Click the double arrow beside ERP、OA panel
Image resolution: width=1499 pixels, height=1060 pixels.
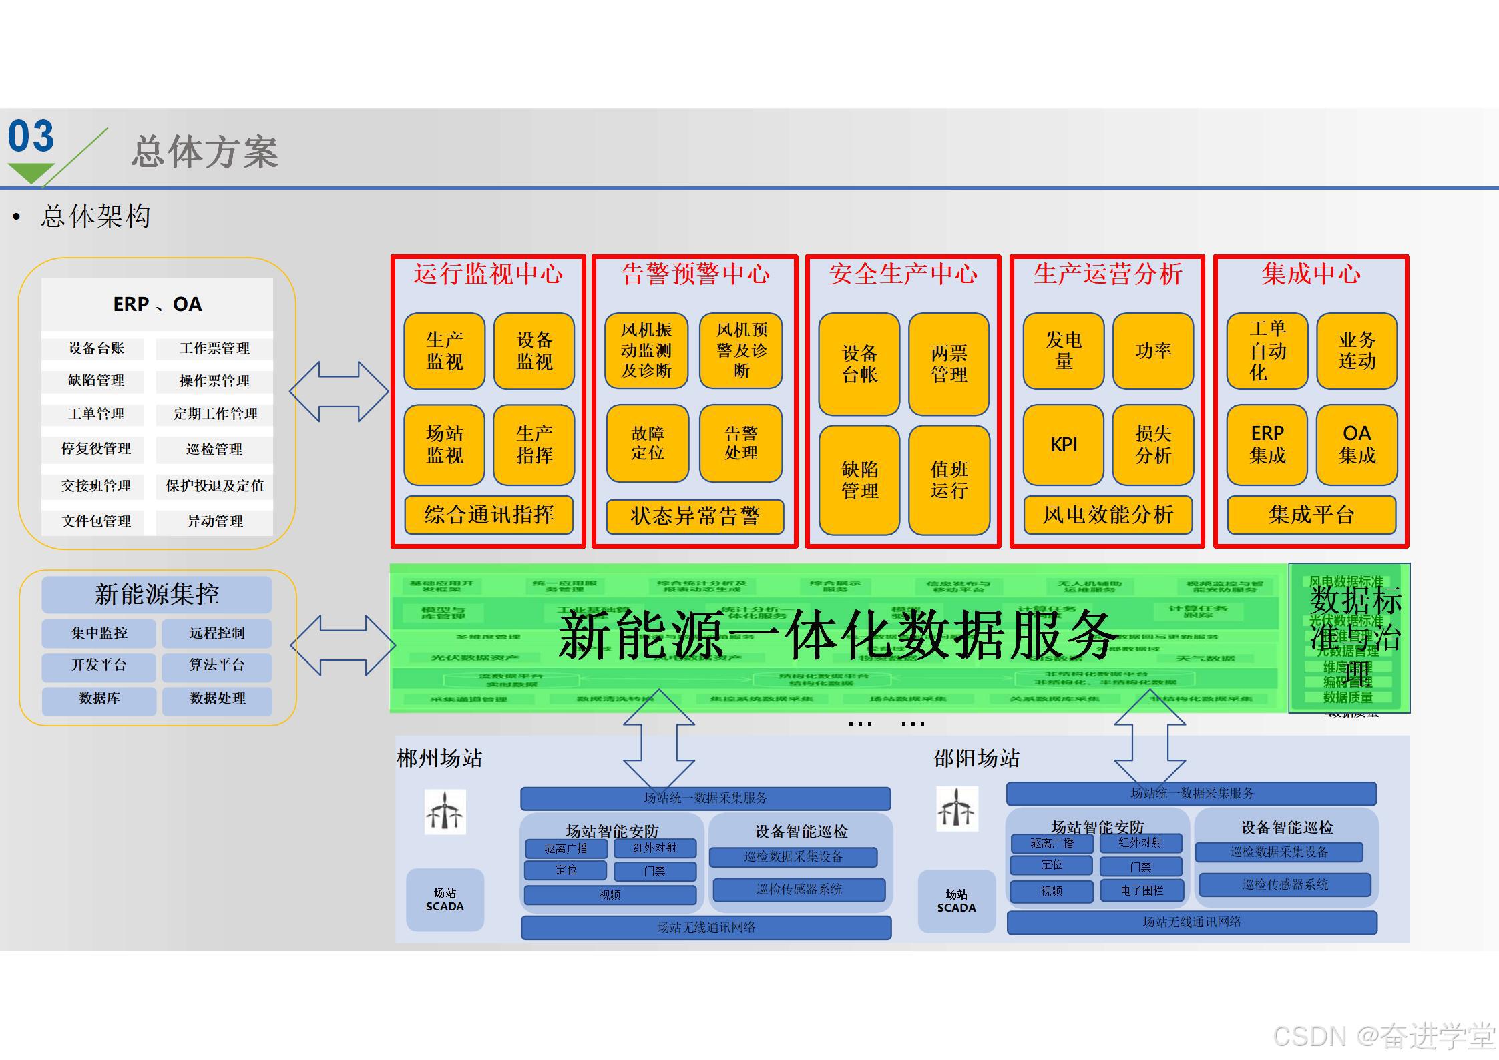click(x=339, y=392)
